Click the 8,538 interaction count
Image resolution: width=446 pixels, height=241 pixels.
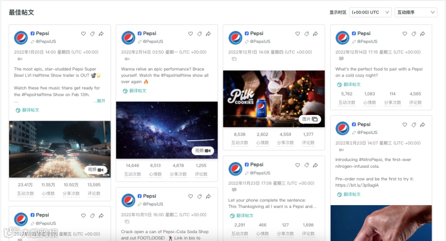[240, 134]
